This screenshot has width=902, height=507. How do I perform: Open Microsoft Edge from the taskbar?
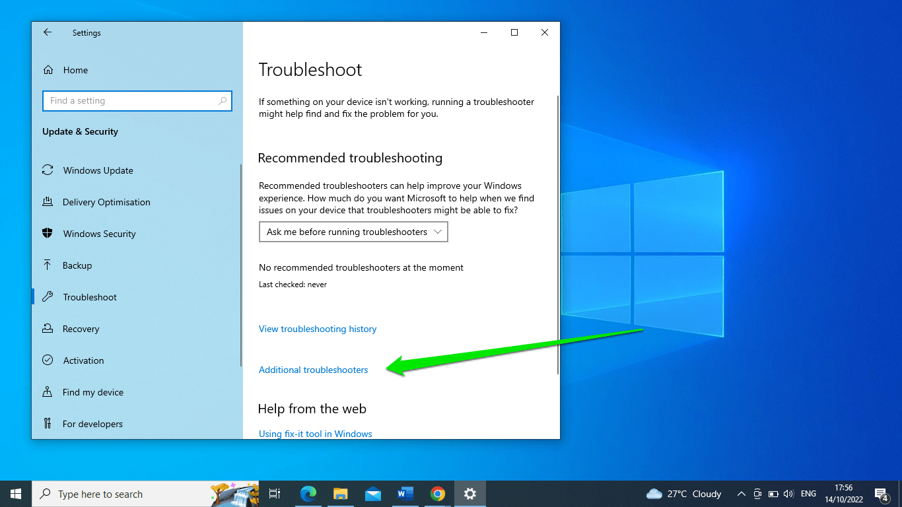pyautogui.click(x=308, y=494)
